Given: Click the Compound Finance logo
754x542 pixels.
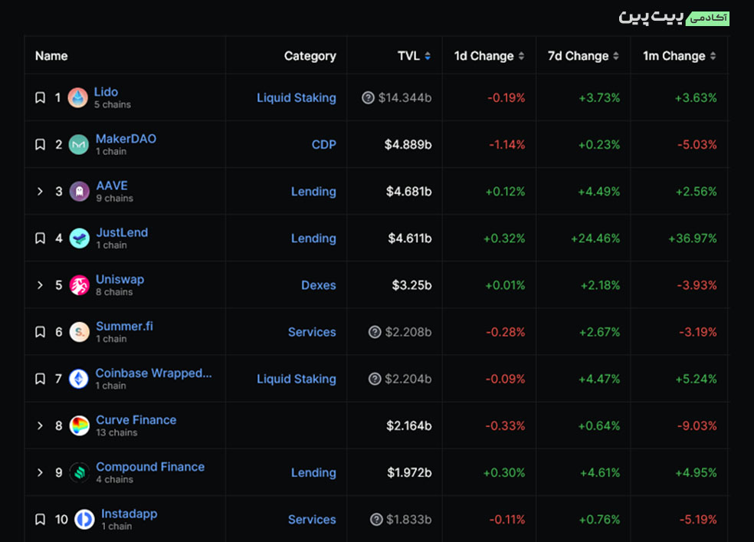Looking at the screenshot, I should pyautogui.click(x=80, y=473).
